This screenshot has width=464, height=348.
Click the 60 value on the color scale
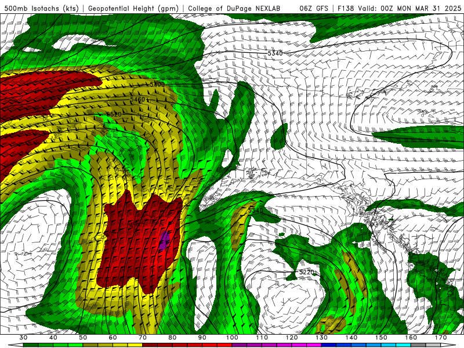[x=113, y=338]
